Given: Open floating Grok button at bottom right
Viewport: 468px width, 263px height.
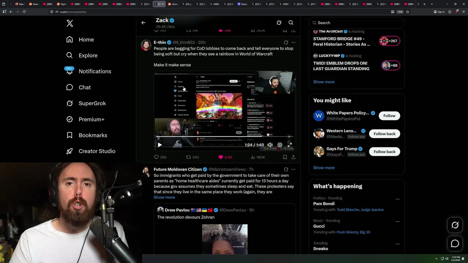Looking at the screenshot, I should pyautogui.click(x=455, y=225).
